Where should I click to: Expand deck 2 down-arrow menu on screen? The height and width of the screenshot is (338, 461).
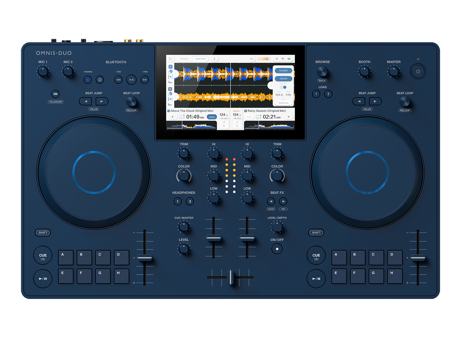coord(288,117)
